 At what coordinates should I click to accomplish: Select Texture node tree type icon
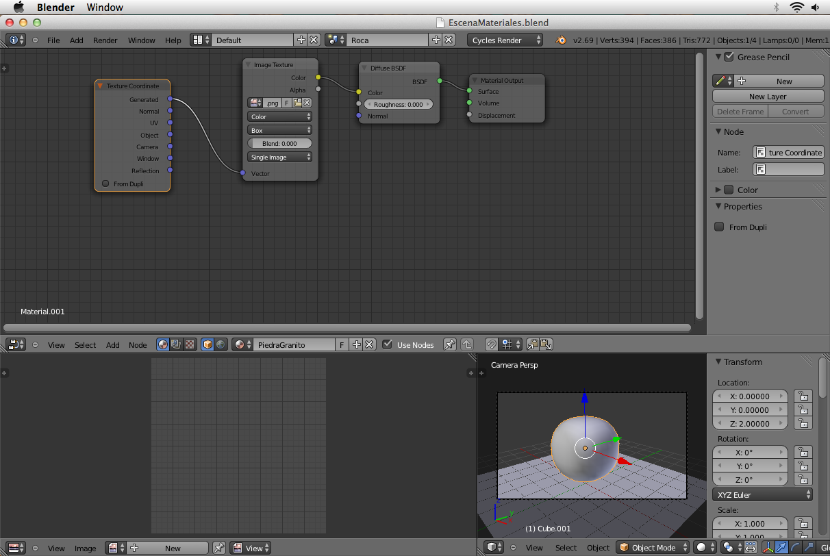click(x=190, y=344)
